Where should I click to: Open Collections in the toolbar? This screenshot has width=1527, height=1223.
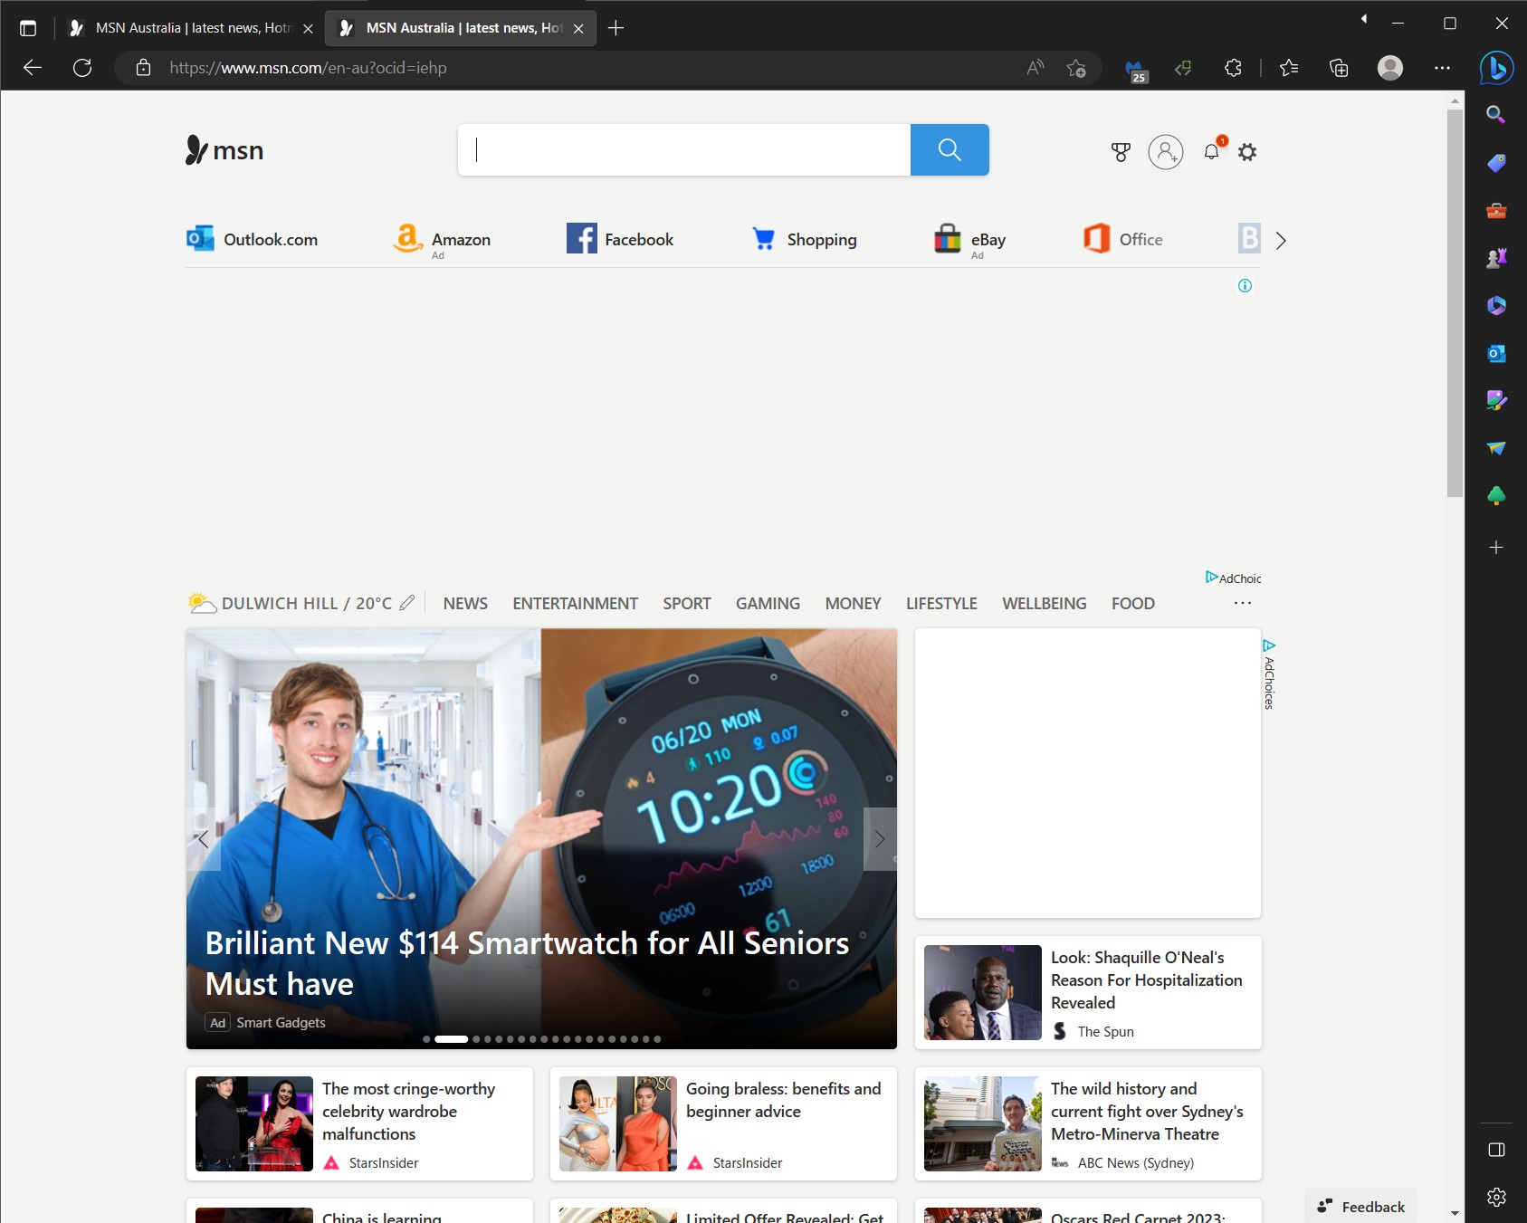(1339, 68)
